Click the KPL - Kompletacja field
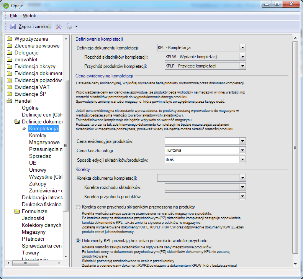The image size is (303, 279). click(198, 48)
